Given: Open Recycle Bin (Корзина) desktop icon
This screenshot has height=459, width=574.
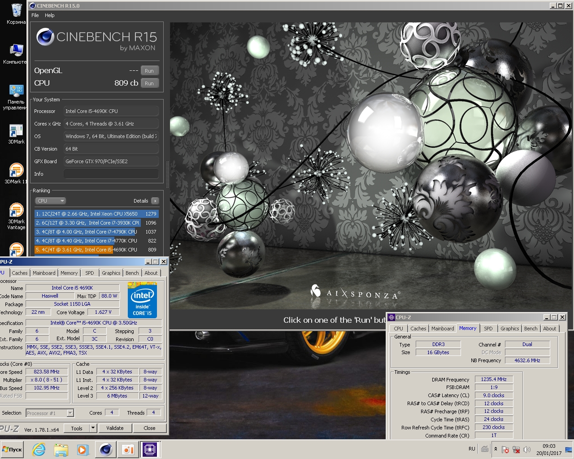Looking at the screenshot, I should (16, 13).
